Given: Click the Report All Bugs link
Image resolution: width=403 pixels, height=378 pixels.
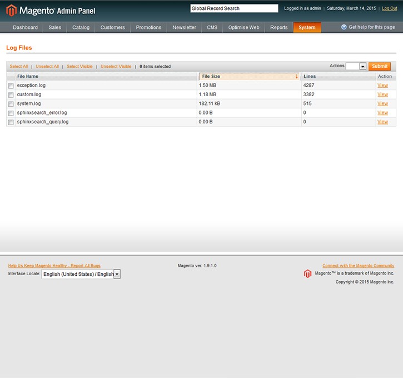Looking at the screenshot, I should click(x=54, y=266).
